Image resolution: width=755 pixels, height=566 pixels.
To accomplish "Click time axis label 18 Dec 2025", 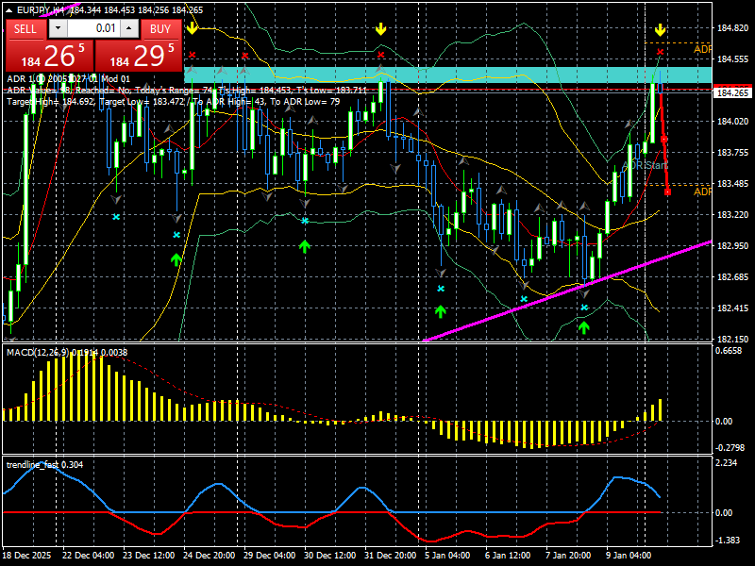I will [x=26, y=555].
